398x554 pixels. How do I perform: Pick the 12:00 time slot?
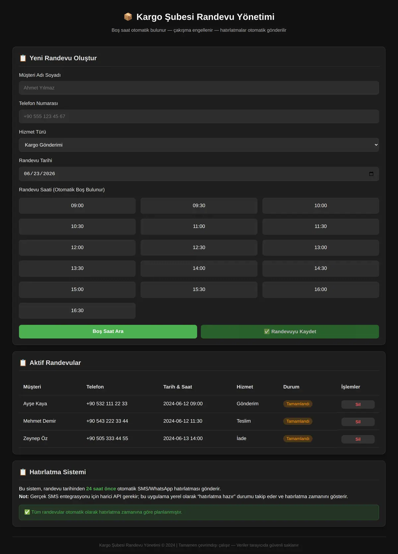(77, 248)
